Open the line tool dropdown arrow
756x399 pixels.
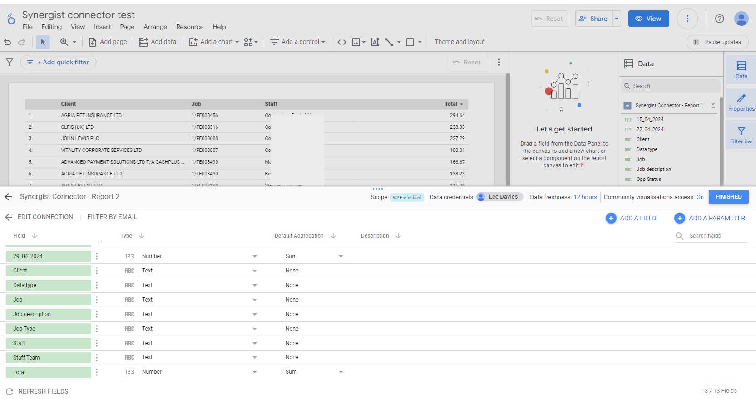pos(399,42)
